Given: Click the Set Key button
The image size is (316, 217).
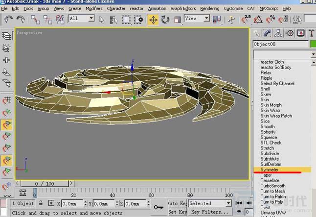Looking at the screenshot, I should point(178,212).
